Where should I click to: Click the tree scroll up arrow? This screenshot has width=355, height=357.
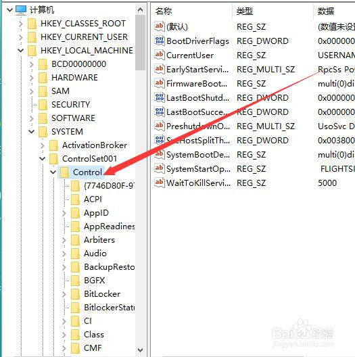tap(140, 9)
